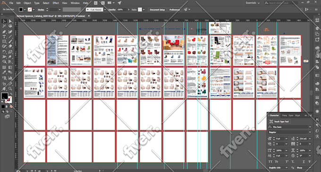
Task: Toggle Subscript in Character panel
Action: point(293,162)
